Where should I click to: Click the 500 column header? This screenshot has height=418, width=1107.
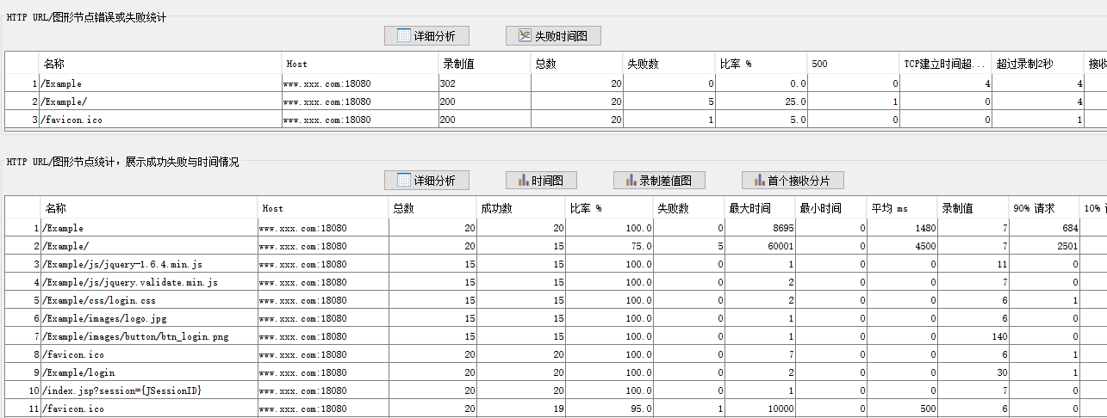[853, 64]
